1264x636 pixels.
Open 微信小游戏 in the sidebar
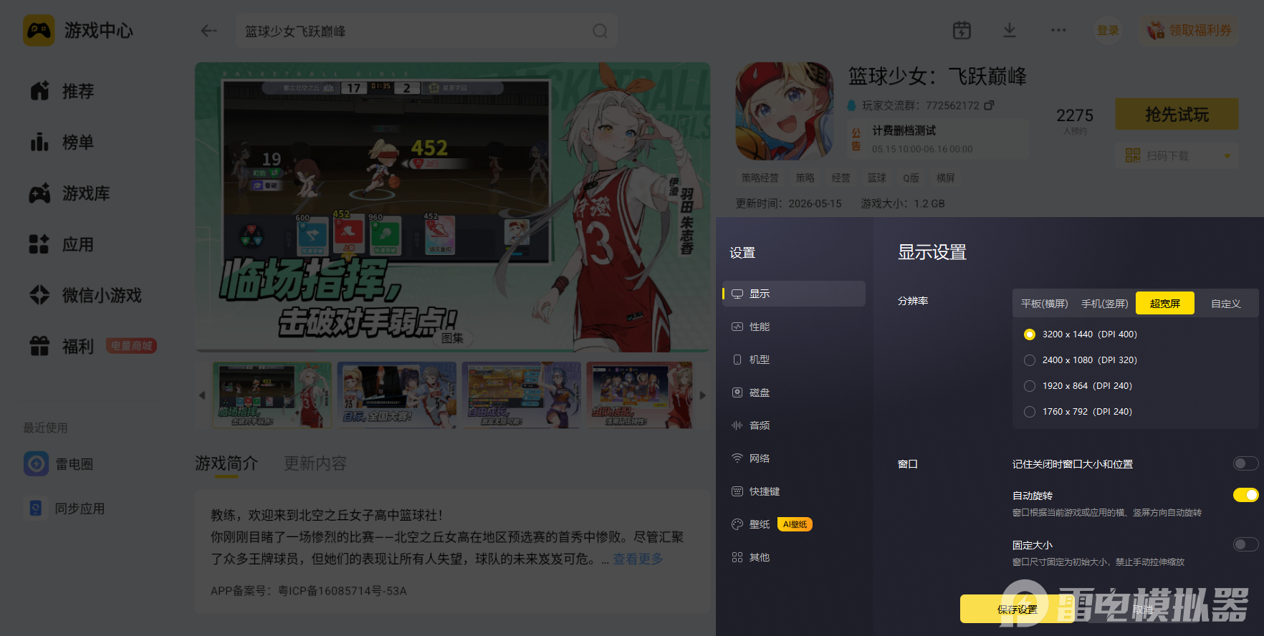[86, 295]
